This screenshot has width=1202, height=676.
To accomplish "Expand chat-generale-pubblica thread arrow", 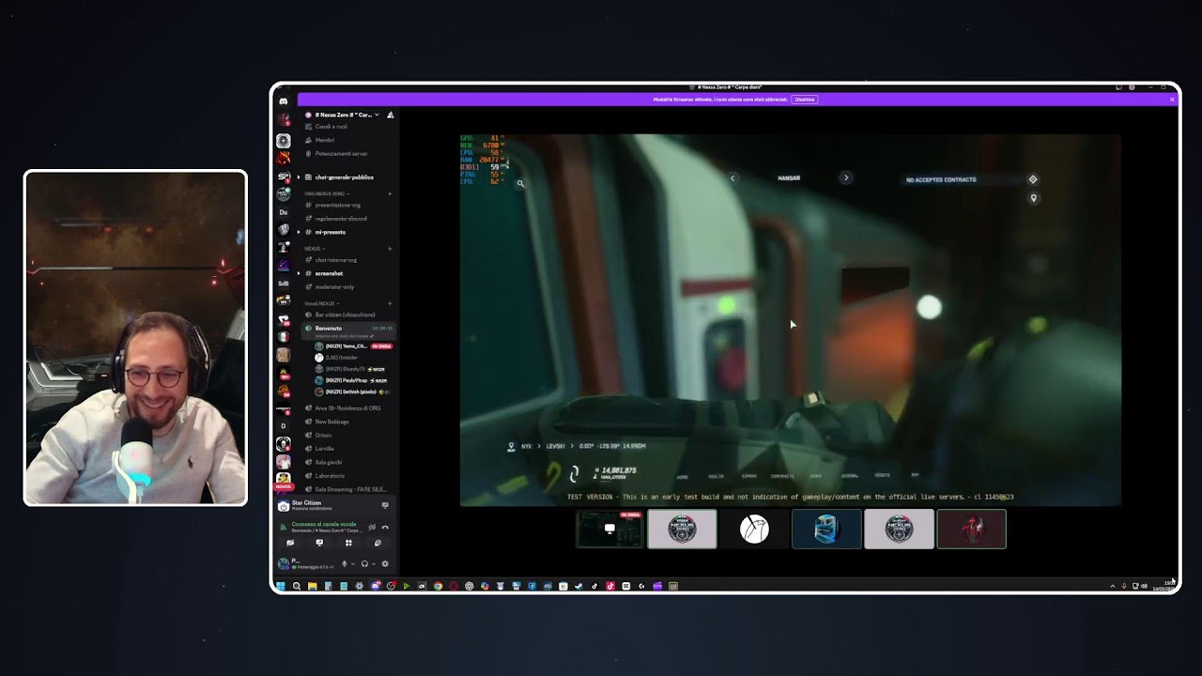I will (x=299, y=177).
